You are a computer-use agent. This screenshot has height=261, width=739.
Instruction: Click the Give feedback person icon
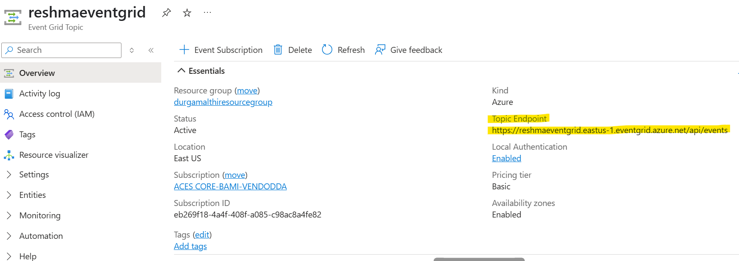[380, 50]
